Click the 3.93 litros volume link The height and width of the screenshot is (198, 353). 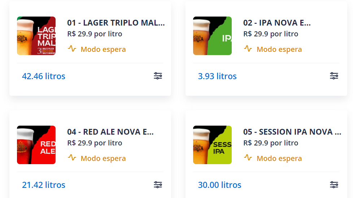click(x=217, y=76)
